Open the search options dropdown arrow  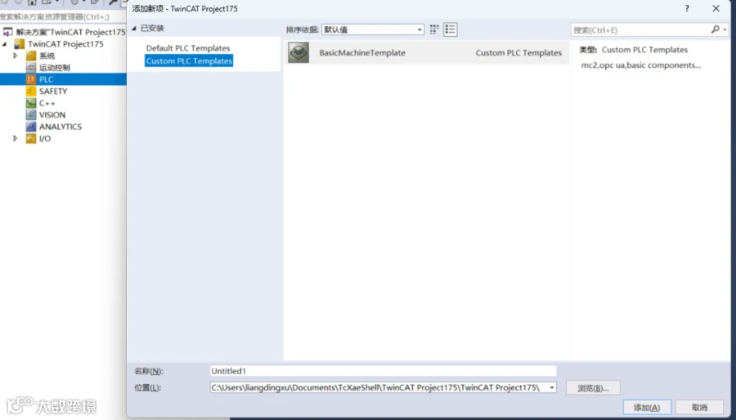click(725, 29)
